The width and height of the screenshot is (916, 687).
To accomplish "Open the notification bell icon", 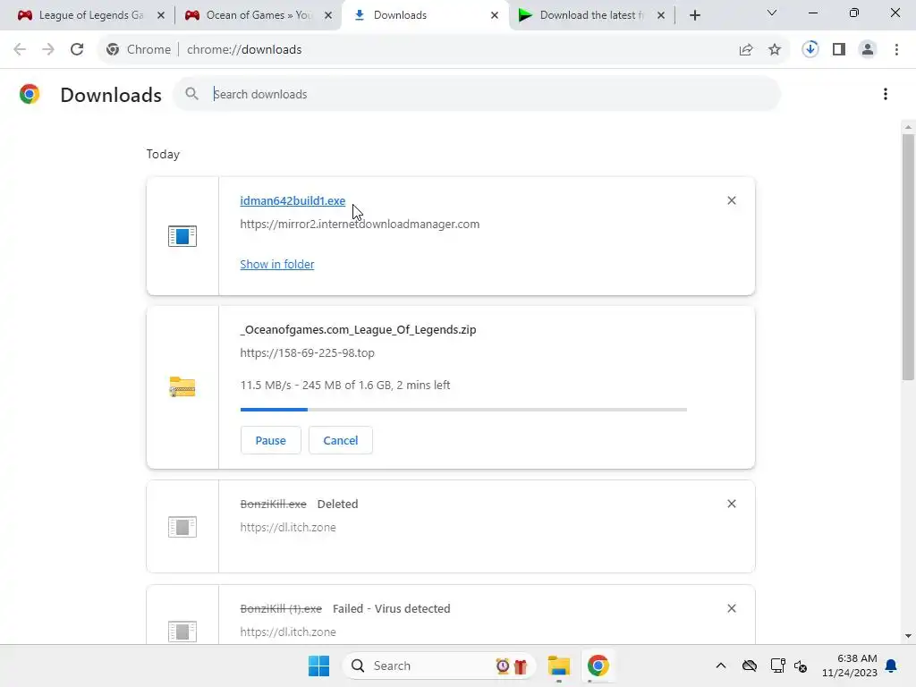I will 892,666.
